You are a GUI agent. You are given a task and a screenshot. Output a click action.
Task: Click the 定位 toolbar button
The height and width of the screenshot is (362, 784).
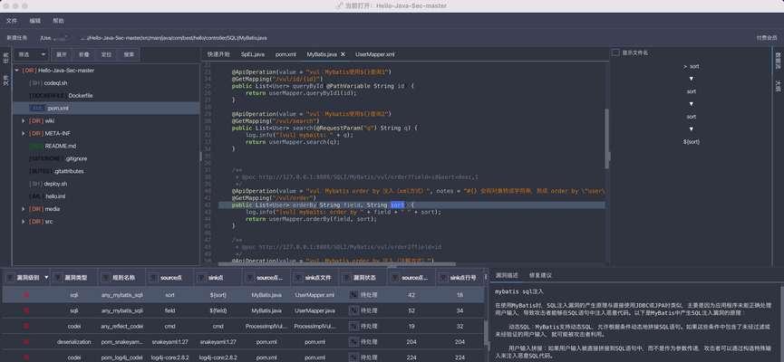click(x=106, y=54)
